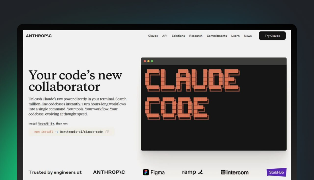Screen dimensions: 314x180
Task: Click the Anthropic logo in the header
Action: (x=39, y=36)
